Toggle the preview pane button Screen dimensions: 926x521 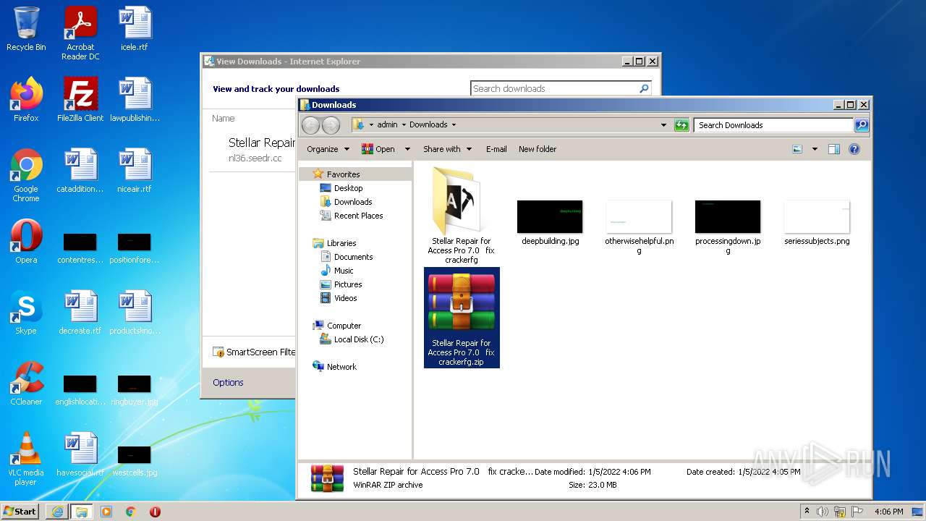834,149
